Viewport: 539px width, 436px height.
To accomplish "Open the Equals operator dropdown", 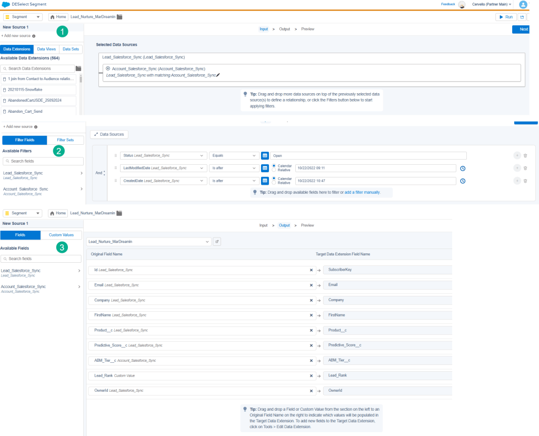I will 234,155.
